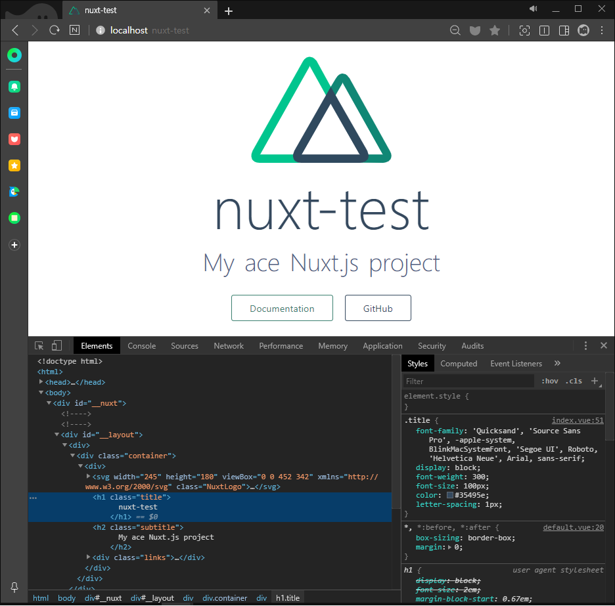Go forward in browser history
The height and width of the screenshot is (606, 615).
click(x=35, y=30)
